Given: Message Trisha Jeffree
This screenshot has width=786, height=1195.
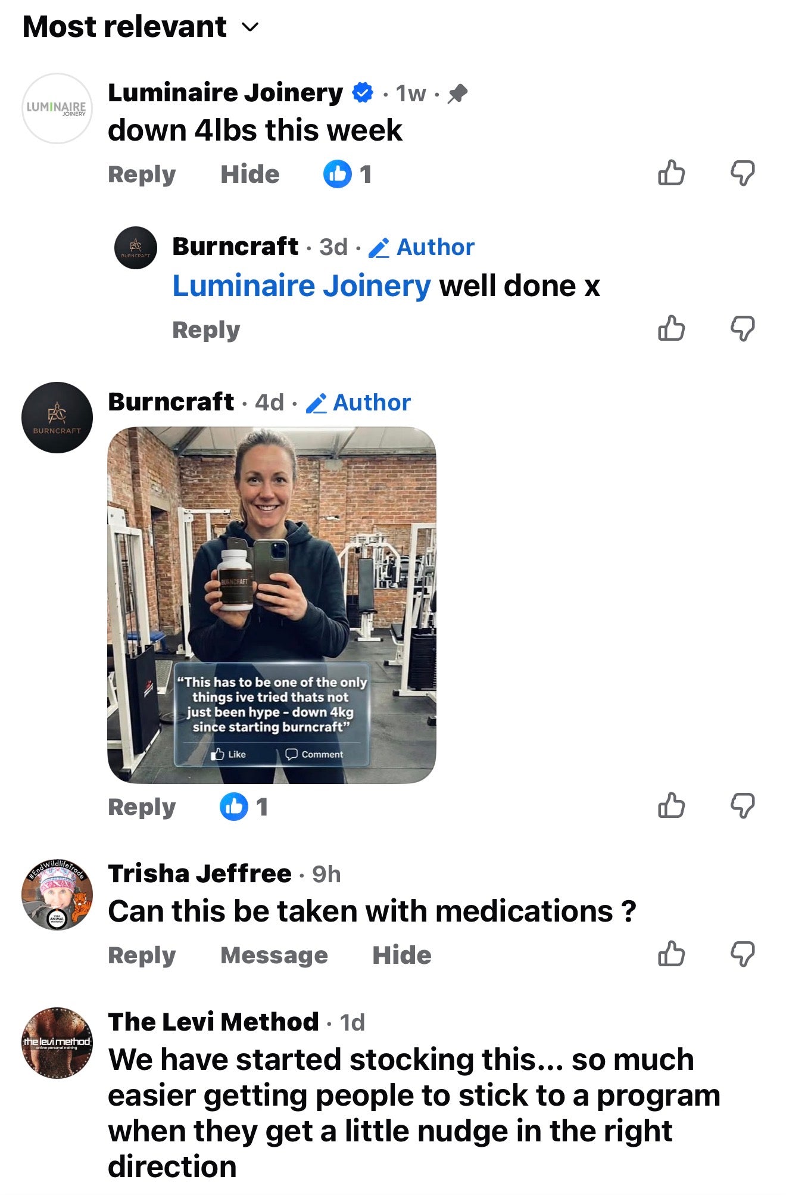Looking at the screenshot, I should tap(274, 956).
